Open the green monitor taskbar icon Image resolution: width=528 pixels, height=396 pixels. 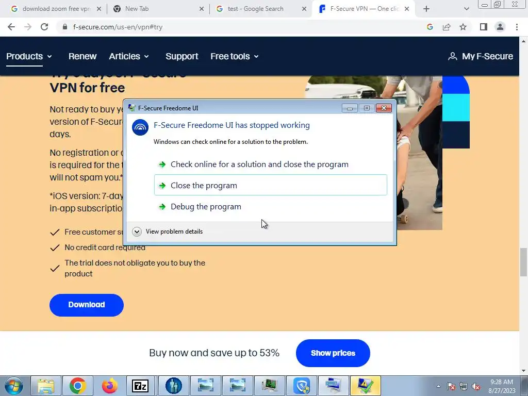coord(269,386)
